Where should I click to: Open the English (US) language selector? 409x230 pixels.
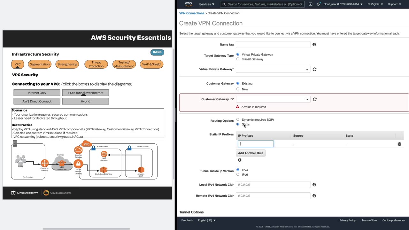coord(207,220)
